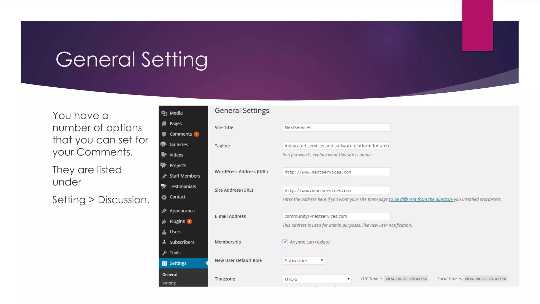This screenshot has width=540, height=304.
Task: Click the UTC time value 20:43:54
Action: pos(406,279)
